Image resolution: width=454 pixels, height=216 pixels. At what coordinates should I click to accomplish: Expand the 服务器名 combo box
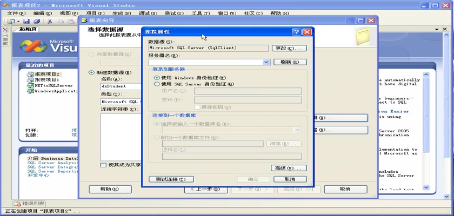click(x=266, y=62)
